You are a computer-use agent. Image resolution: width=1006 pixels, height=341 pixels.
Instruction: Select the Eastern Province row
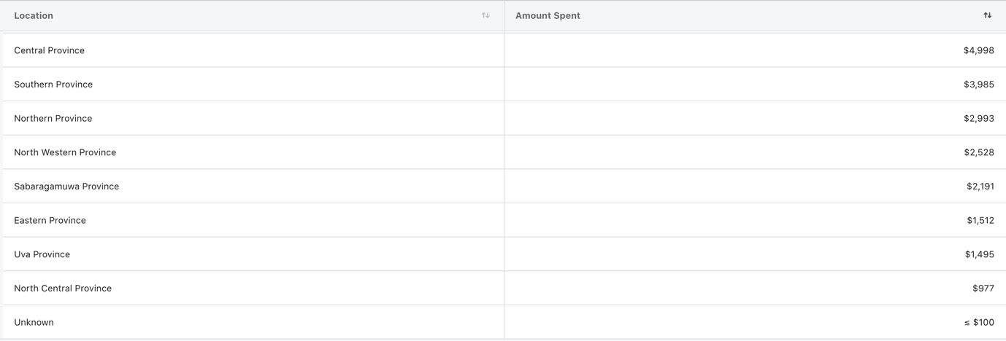point(504,220)
